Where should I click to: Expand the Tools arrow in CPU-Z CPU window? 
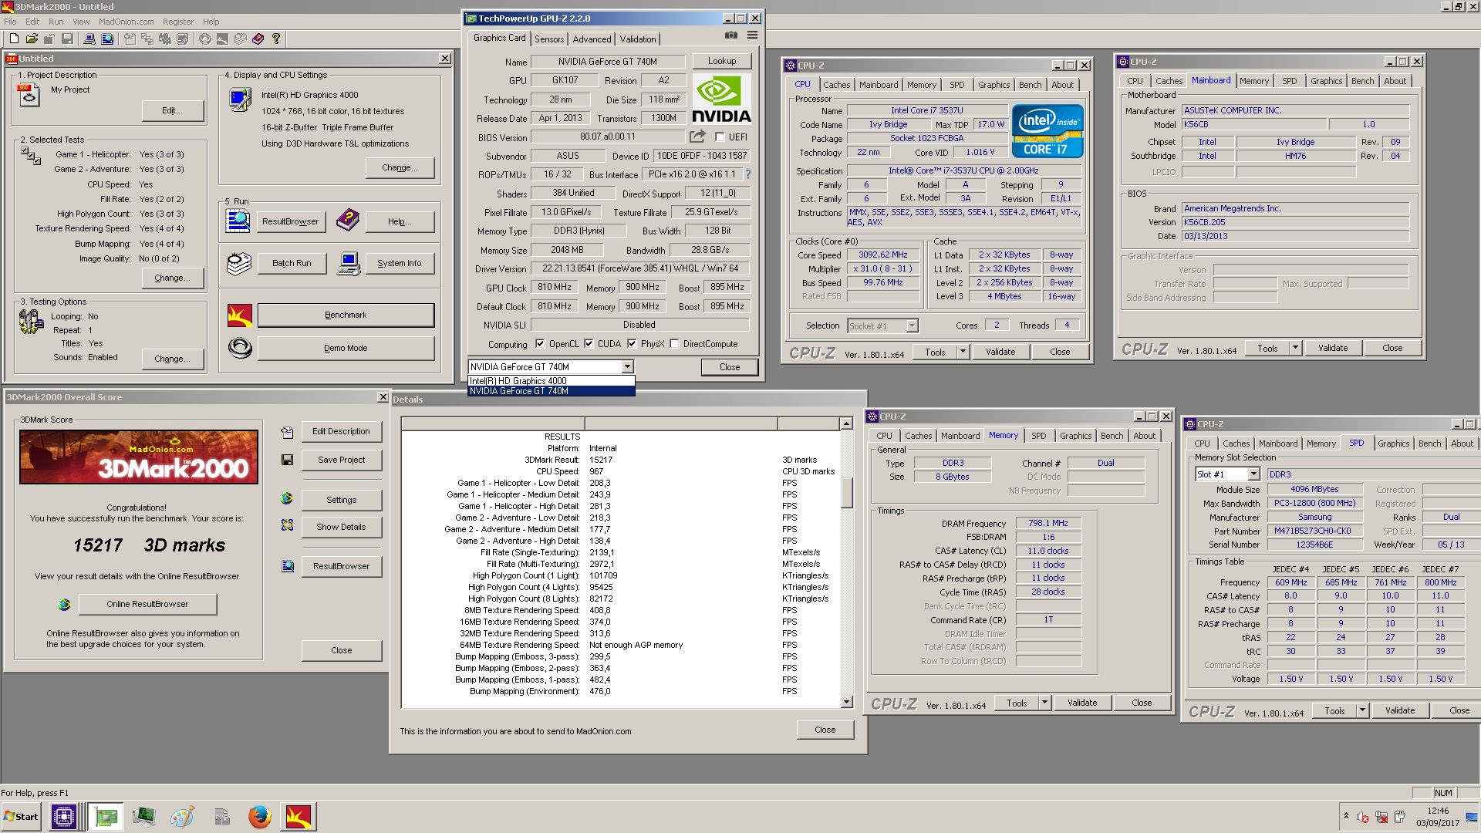pos(963,352)
